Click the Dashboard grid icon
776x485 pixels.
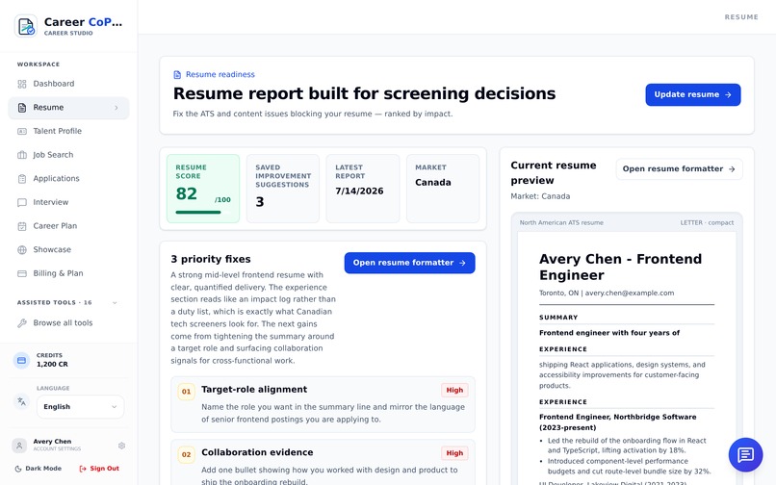tap(22, 84)
